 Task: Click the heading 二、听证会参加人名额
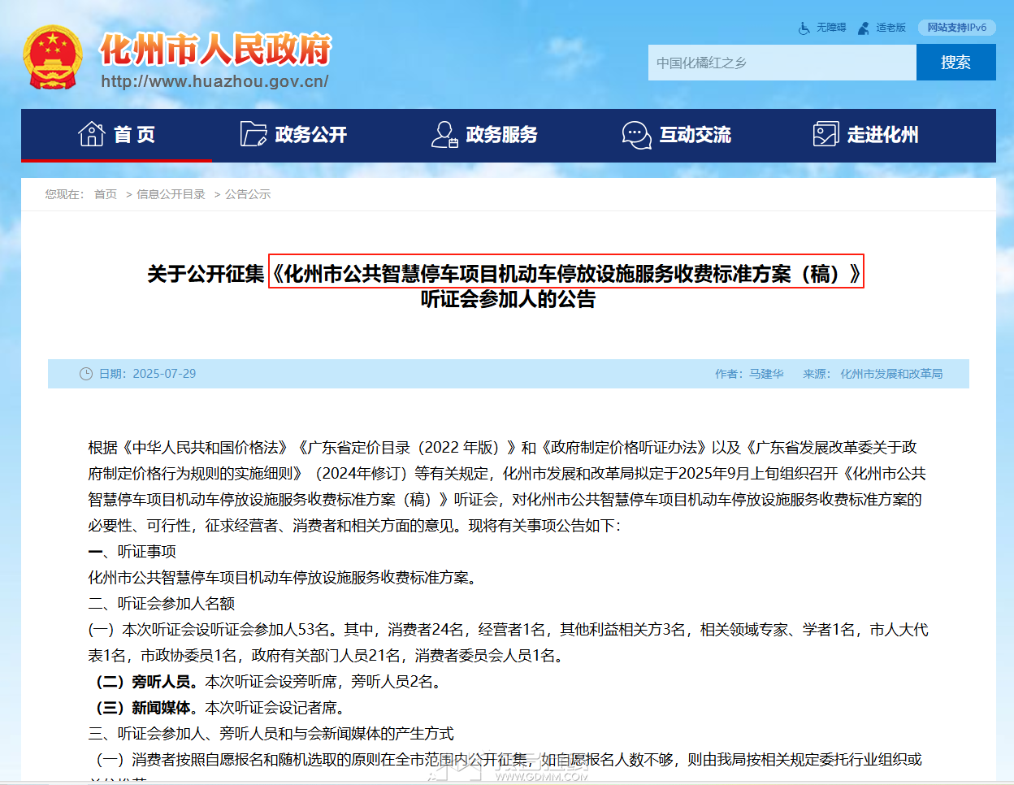162,604
